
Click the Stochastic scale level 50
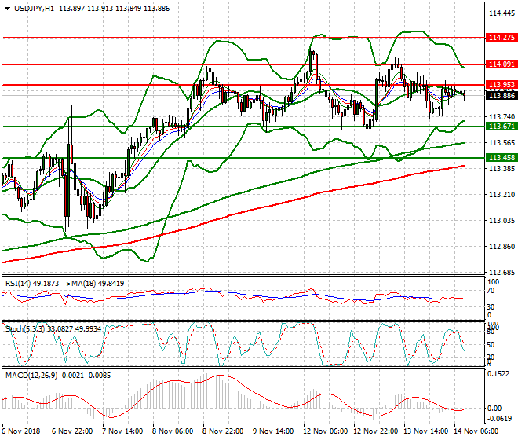tap(491, 345)
